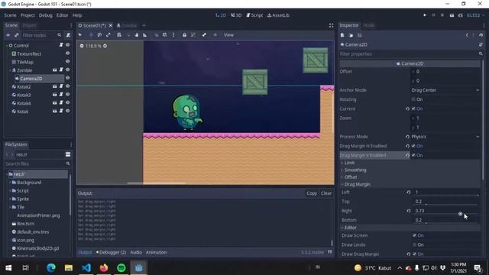Play the current scene clapper icon
This screenshot has height=275, width=489.
tap(452, 15)
